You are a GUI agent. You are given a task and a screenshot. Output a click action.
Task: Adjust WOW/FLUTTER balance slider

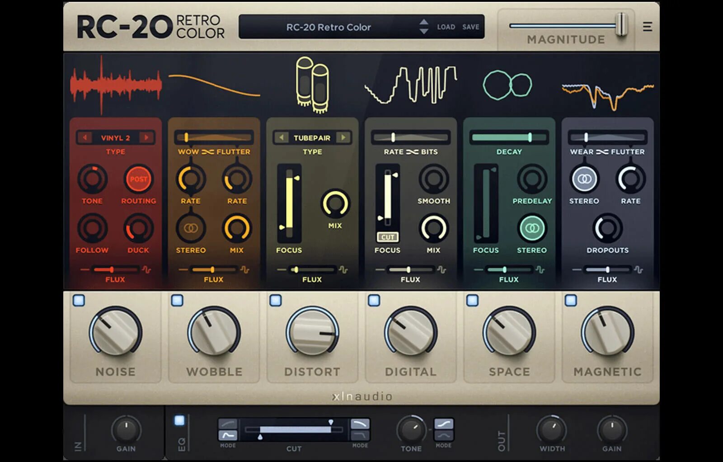pos(214,137)
